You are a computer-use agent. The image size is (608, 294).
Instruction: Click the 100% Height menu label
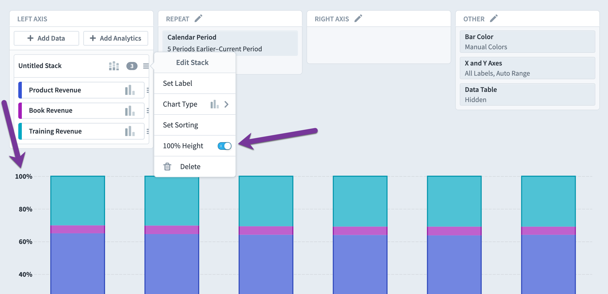click(183, 146)
